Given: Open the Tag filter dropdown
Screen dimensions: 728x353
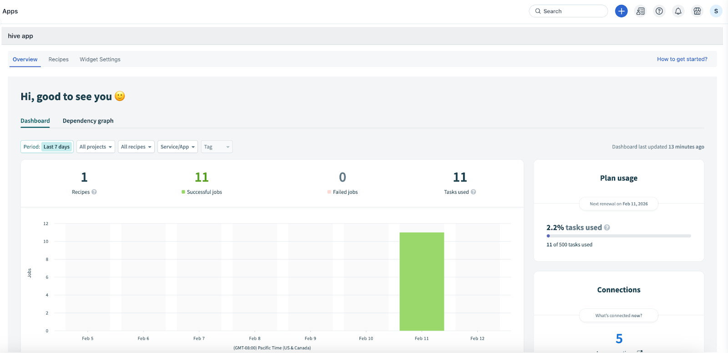Looking at the screenshot, I should tap(217, 147).
